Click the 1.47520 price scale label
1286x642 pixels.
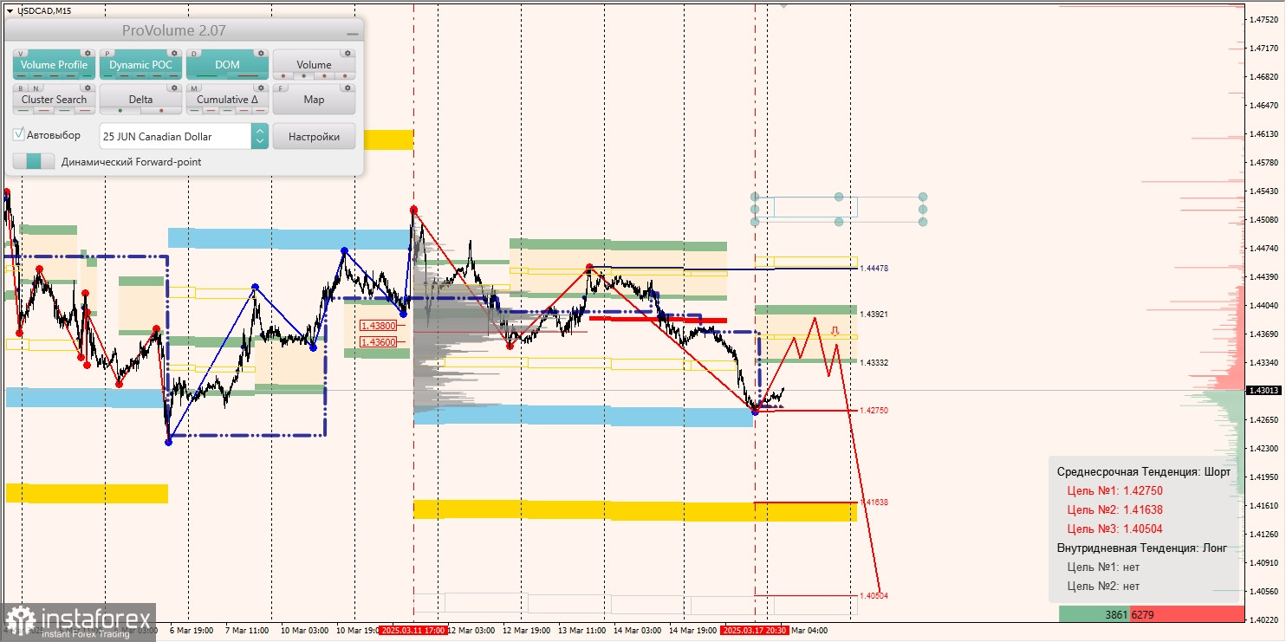pyautogui.click(x=1266, y=19)
